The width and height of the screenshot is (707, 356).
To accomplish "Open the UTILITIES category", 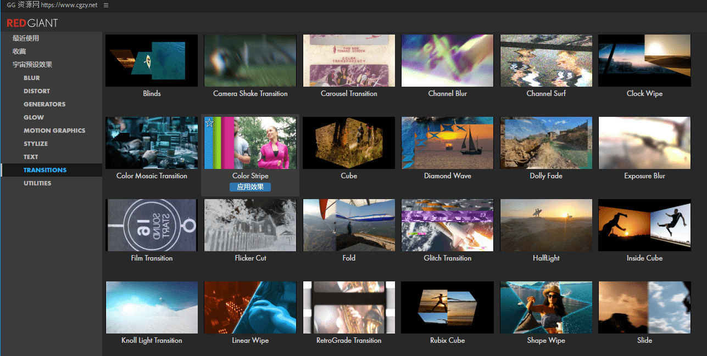I will click(x=37, y=183).
